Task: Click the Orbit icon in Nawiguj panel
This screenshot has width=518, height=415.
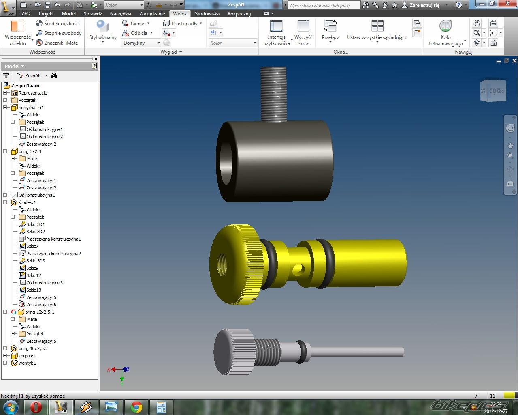Action: pos(477,43)
